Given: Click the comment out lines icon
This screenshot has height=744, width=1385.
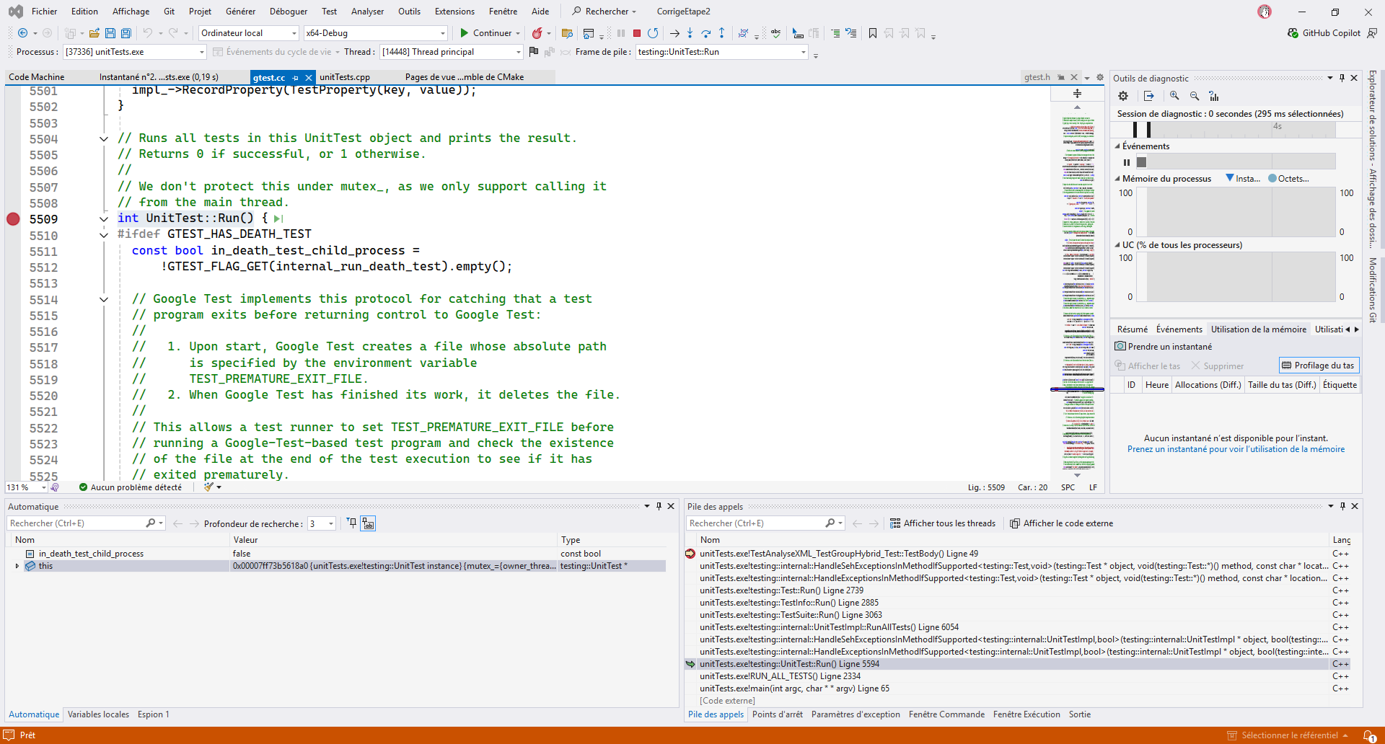Looking at the screenshot, I should point(835,33).
